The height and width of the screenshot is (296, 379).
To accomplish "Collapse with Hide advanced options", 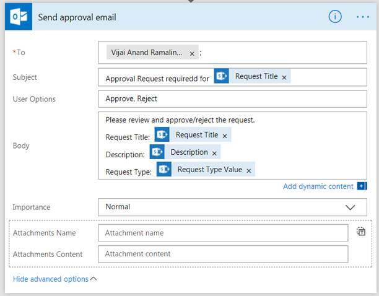I will click(x=54, y=279).
